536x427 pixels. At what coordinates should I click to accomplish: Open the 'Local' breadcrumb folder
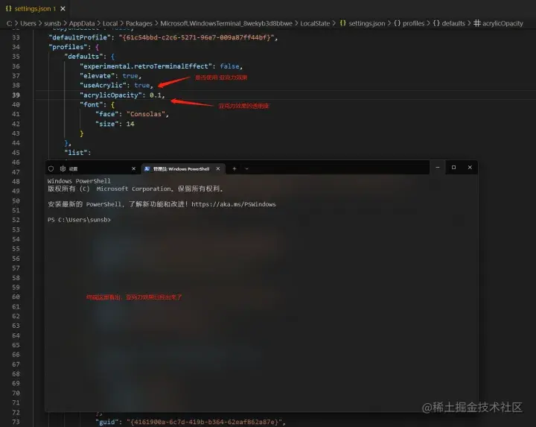pyautogui.click(x=110, y=23)
